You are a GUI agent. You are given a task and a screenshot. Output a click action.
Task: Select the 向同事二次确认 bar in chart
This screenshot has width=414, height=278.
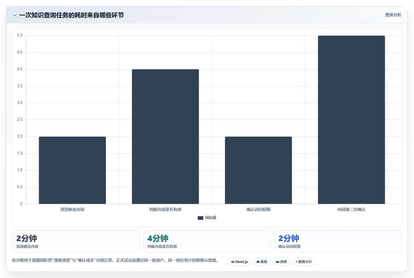coord(351,120)
